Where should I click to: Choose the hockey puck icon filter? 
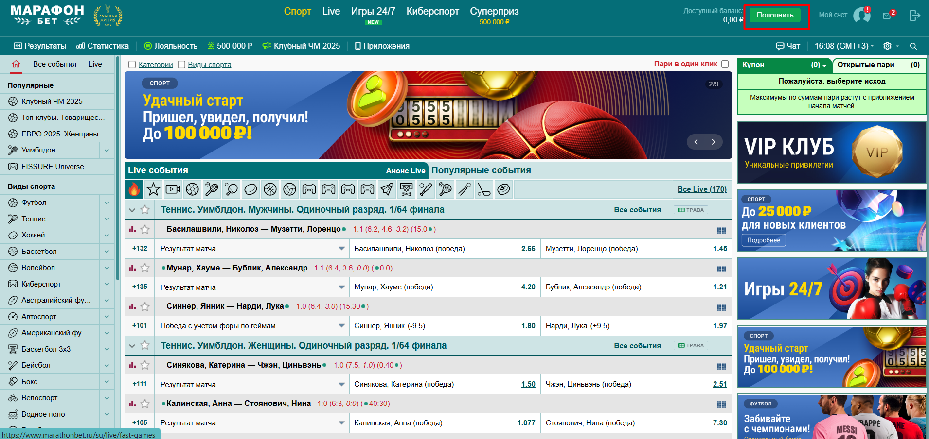(250, 189)
